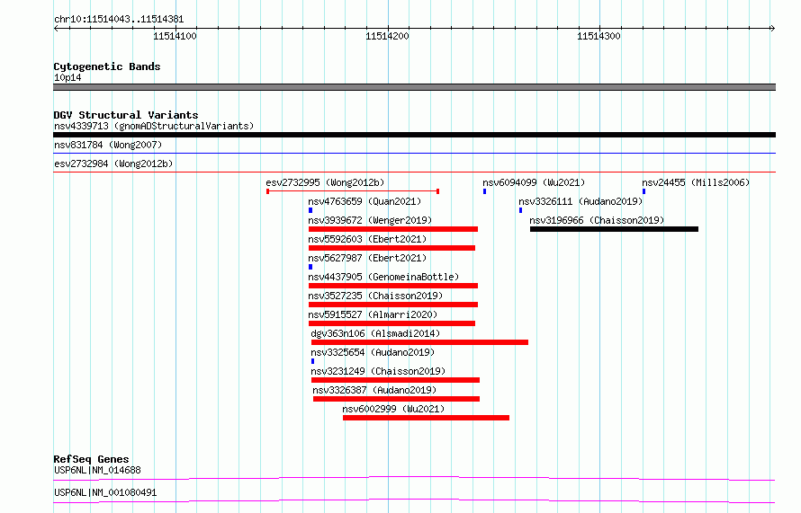The height and width of the screenshot is (513, 801).
Task: Click the nsv5627987 (Ebert2021) label text
Action: [367, 258]
